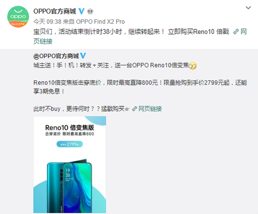Open the OPPO green avatar profile picture

click(18, 17)
